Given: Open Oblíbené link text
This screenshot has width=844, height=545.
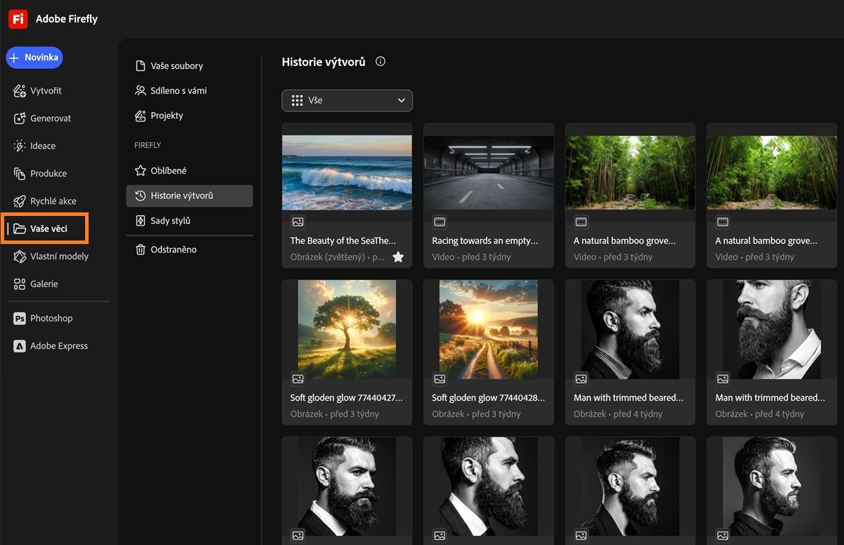Looking at the screenshot, I should 169,170.
